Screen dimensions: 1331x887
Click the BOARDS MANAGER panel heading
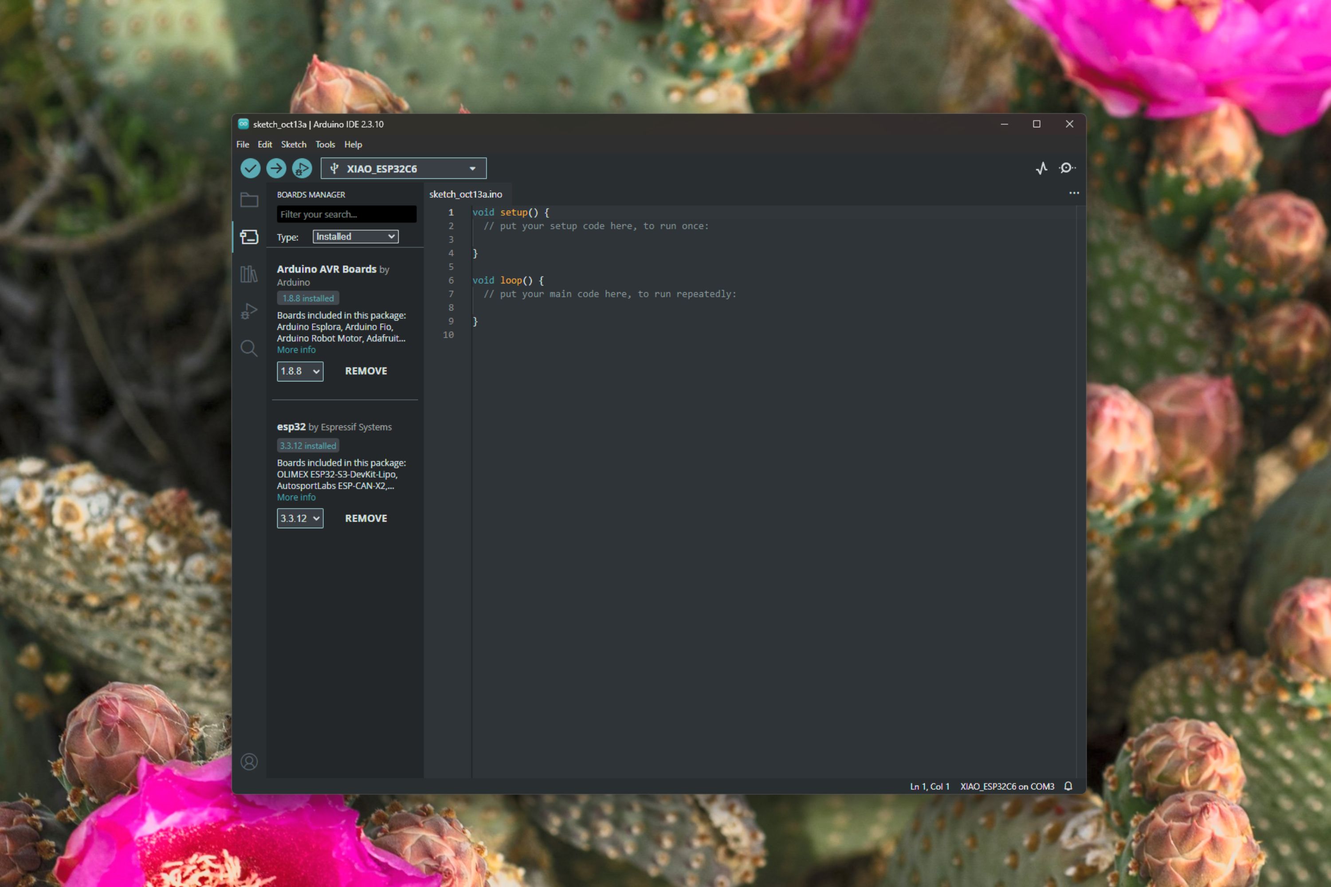coord(311,195)
